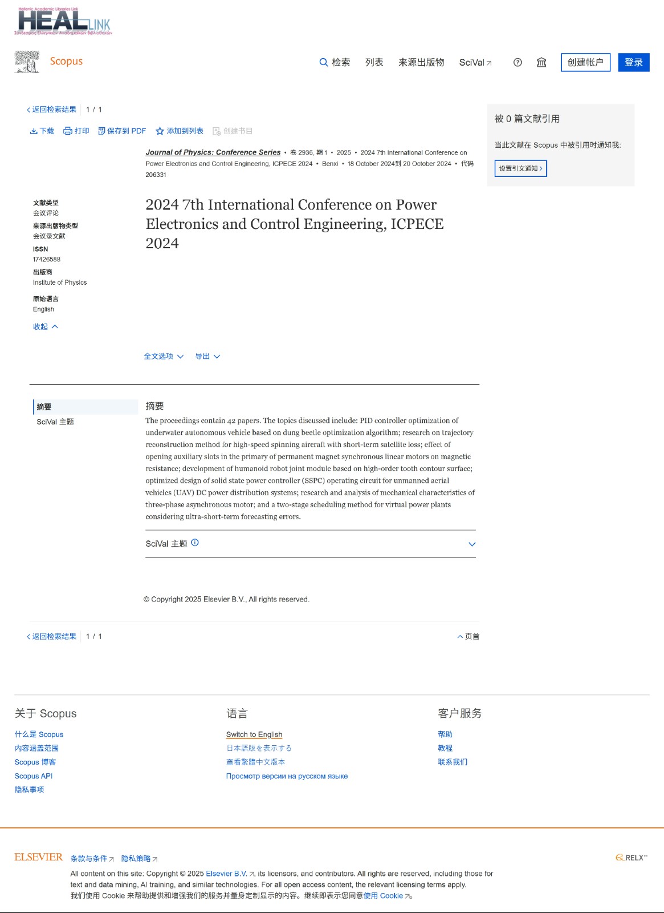Return to search results at bottom of page
The image size is (664, 913).
point(51,636)
